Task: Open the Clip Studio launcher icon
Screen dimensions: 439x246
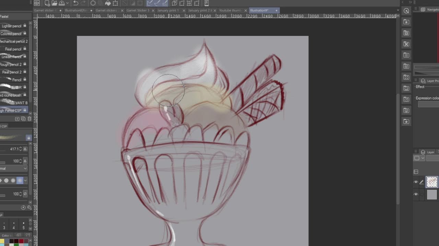Action: point(37,3)
